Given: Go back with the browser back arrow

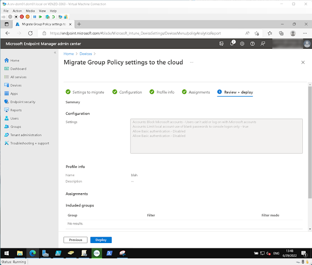Looking at the screenshot, I should coord(8,33).
